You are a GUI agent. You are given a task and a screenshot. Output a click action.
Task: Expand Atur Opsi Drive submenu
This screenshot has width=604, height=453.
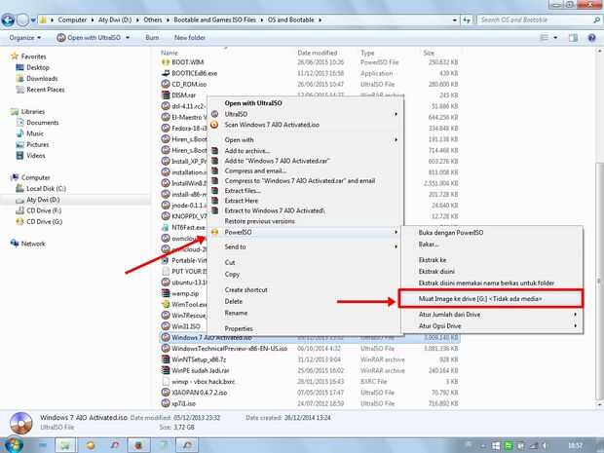point(575,326)
